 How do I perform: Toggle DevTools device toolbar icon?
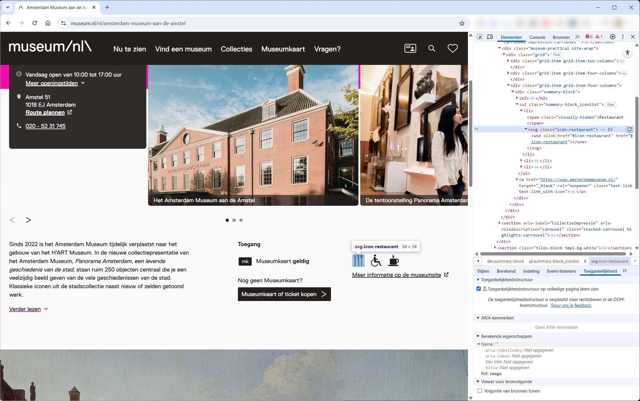coord(490,37)
